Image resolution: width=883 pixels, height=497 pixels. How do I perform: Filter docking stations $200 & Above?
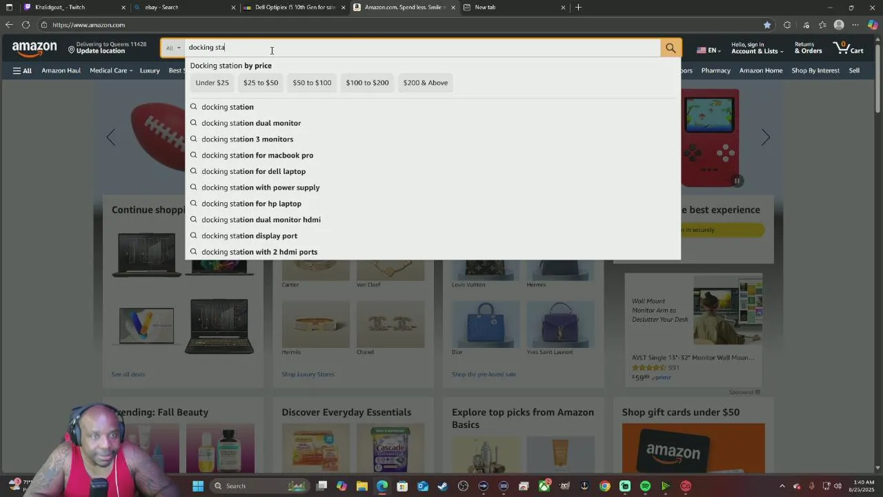pyautogui.click(x=426, y=83)
